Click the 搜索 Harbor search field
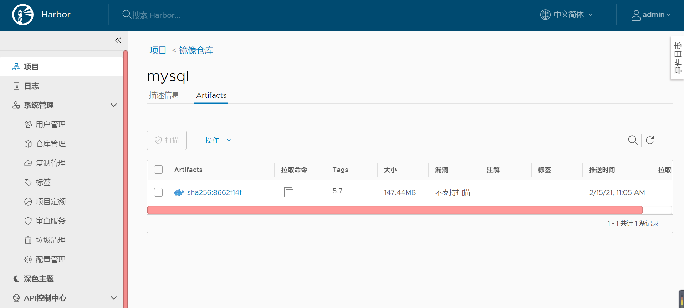This screenshot has width=684, height=308. (156, 15)
